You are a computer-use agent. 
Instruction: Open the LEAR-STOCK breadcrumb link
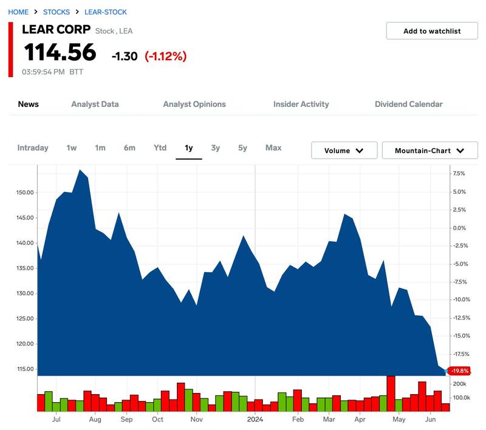tap(105, 12)
